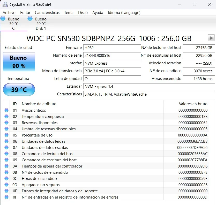Open the Características menu
This screenshot has width=216, height=205.
[x=47, y=13]
